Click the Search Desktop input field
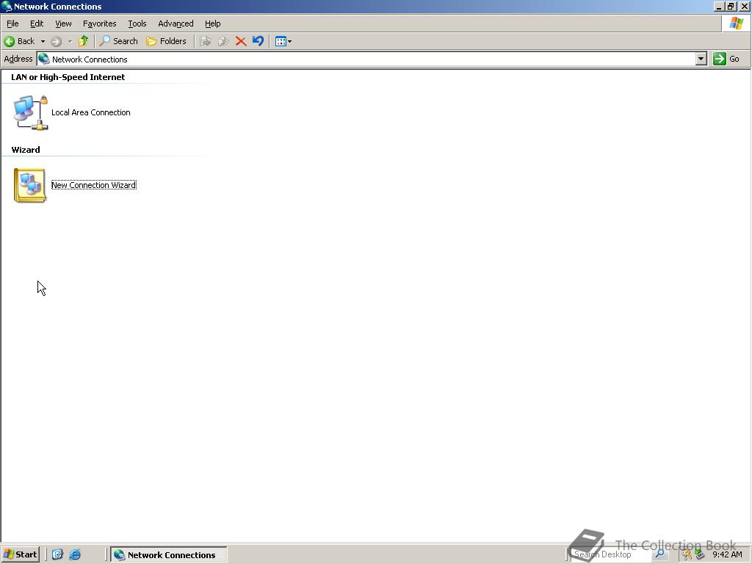The width and height of the screenshot is (752, 564). click(612, 554)
